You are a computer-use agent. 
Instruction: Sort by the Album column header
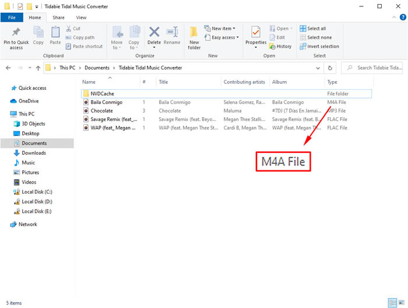pyautogui.click(x=279, y=82)
